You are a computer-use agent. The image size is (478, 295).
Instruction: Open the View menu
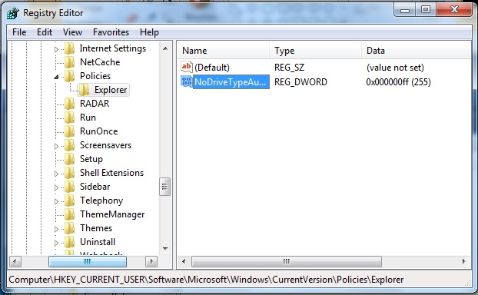tap(72, 32)
